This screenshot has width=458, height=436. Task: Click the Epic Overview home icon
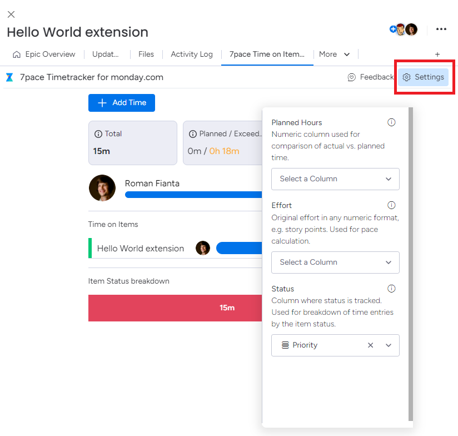point(17,54)
